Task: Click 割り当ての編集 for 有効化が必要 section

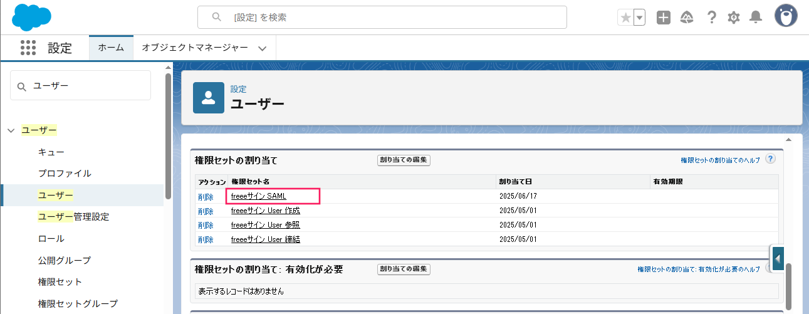Action: coord(404,269)
